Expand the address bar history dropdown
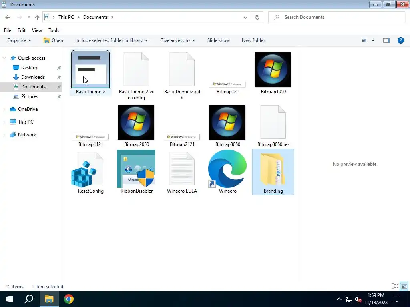The width and height of the screenshot is (410, 307). pyautogui.click(x=245, y=17)
